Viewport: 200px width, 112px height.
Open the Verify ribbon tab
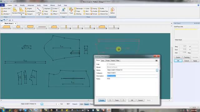click(x=39, y=5)
